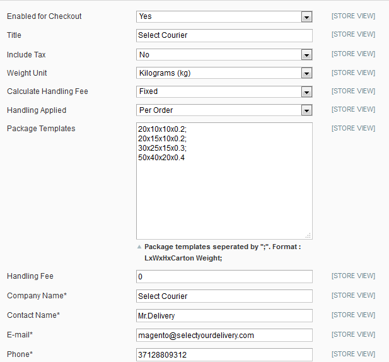
Task: Click the Weight Unit label
Action: coord(27,73)
